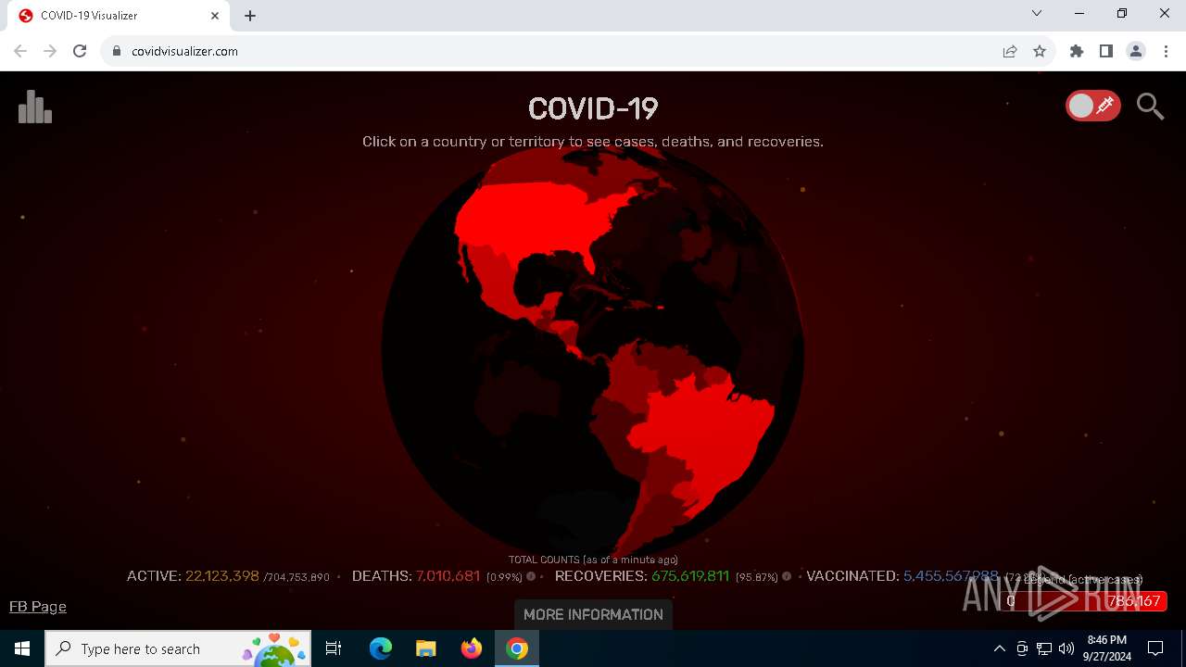Select the DEATHS count 7,010,681
1186x667 pixels.
coord(448,576)
